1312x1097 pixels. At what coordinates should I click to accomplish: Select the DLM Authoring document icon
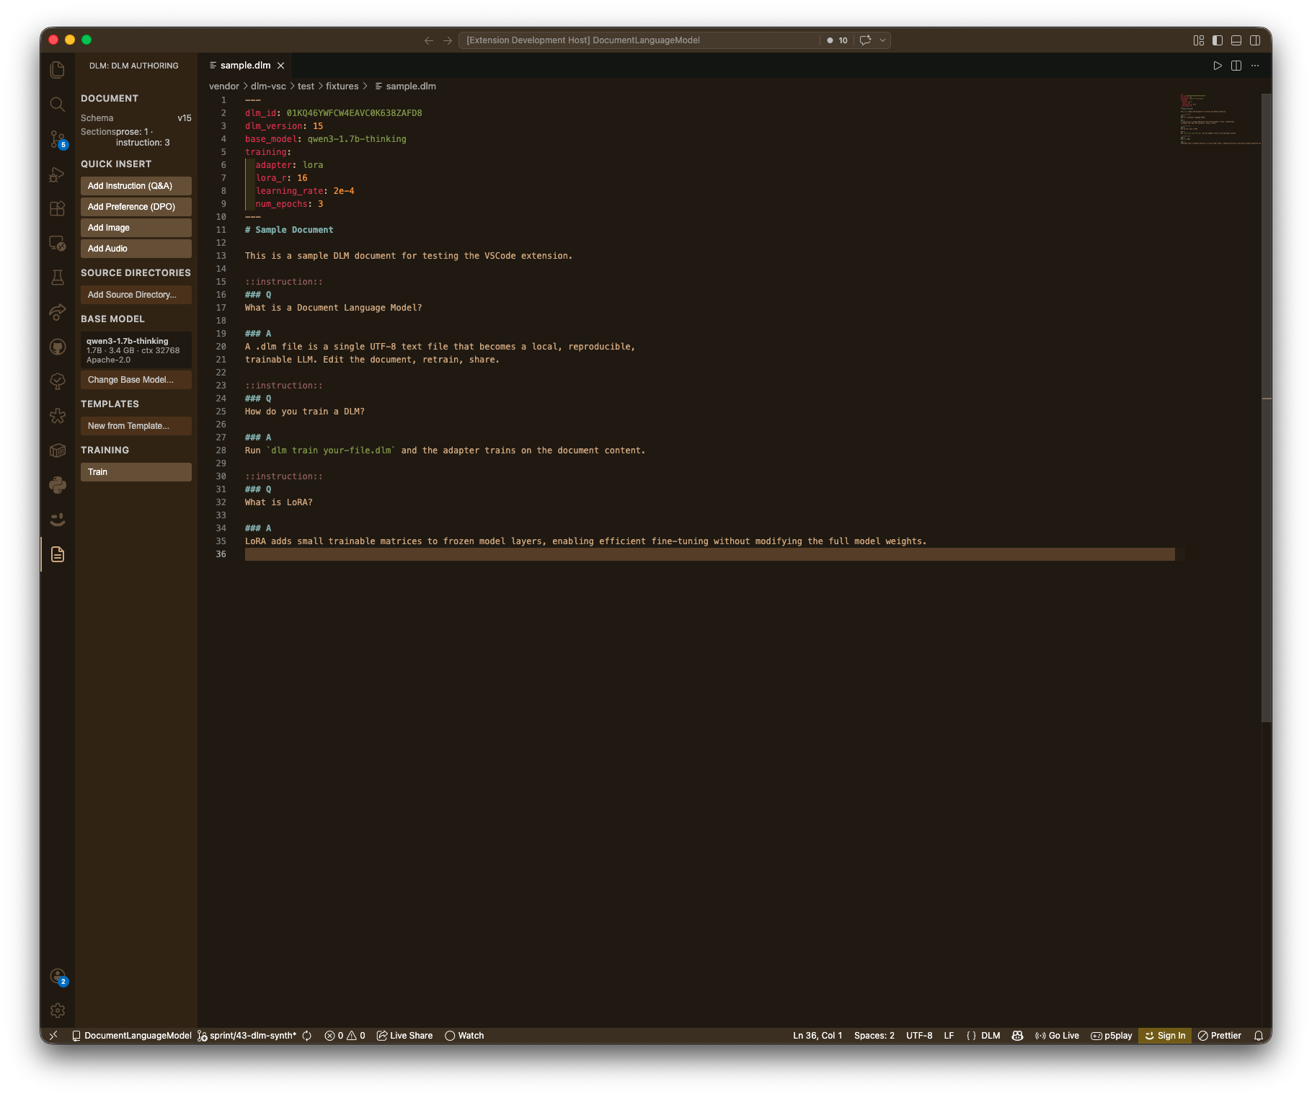pos(58,554)
